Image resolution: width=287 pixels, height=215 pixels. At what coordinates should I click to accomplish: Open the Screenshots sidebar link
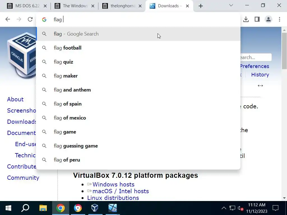[22, 110]
